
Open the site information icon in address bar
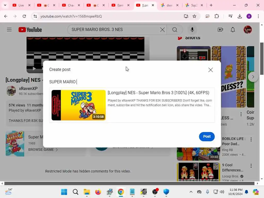pos(35,16)
